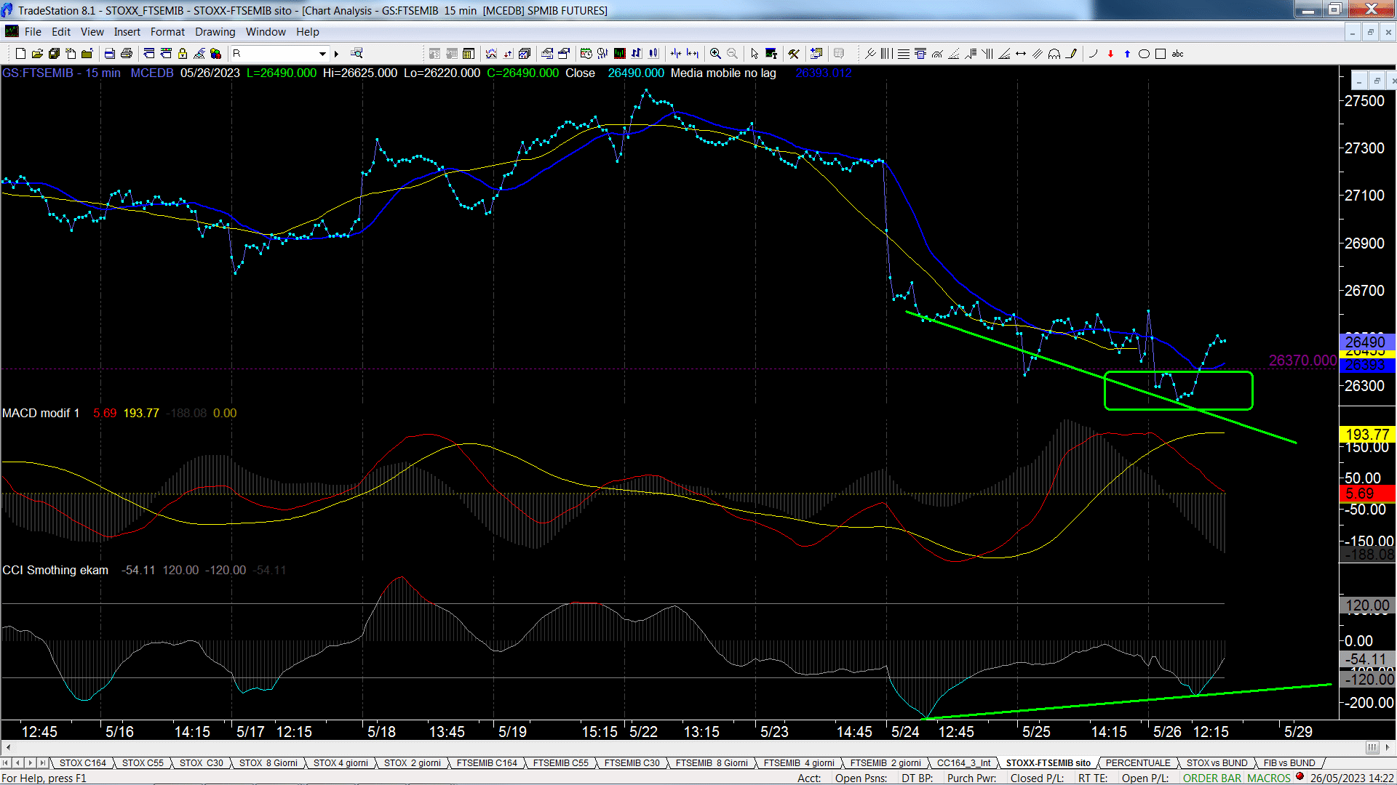Switch to the STOX 8 Giorni tab
This screenshot has width=1397, height=785.
click(x=268, y=763)
